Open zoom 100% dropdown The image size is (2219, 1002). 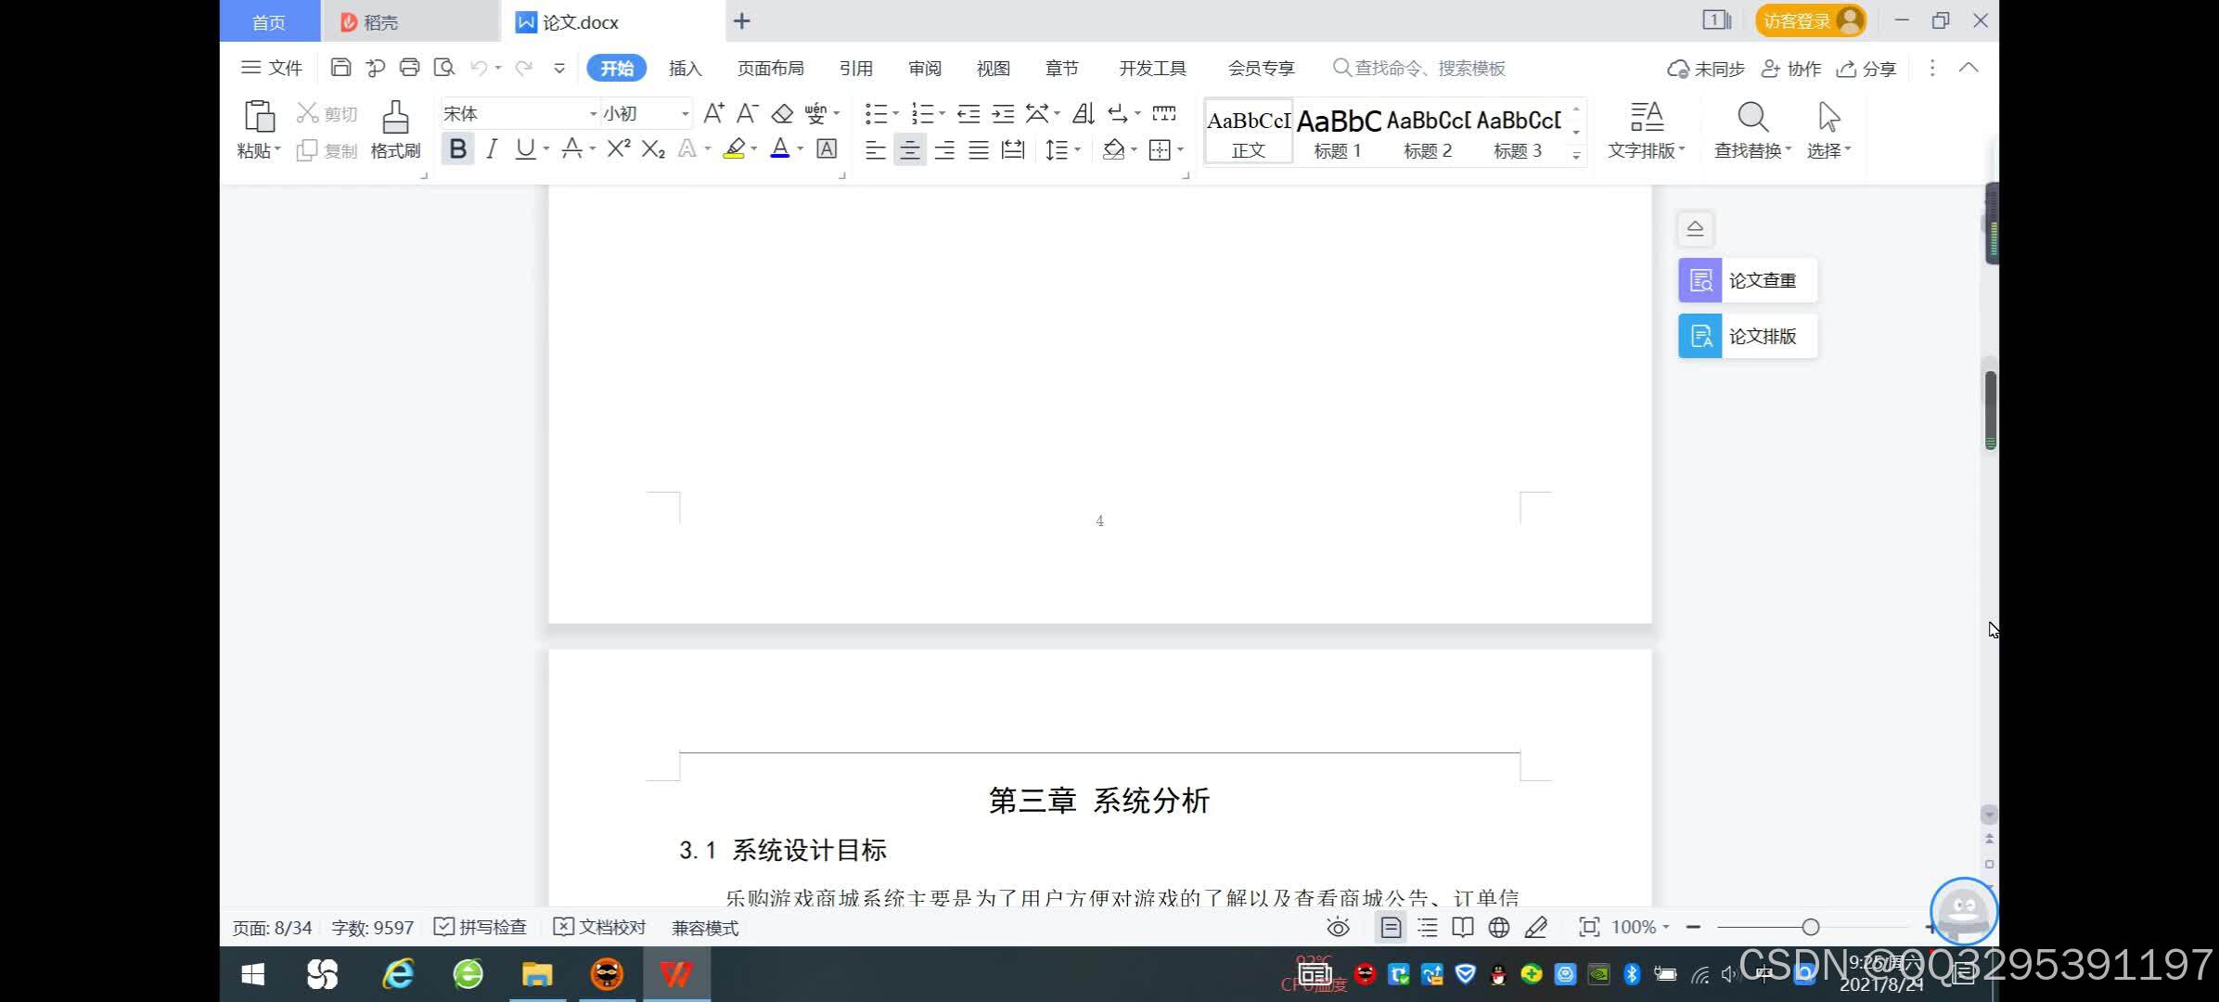(x=1640, y=927)
